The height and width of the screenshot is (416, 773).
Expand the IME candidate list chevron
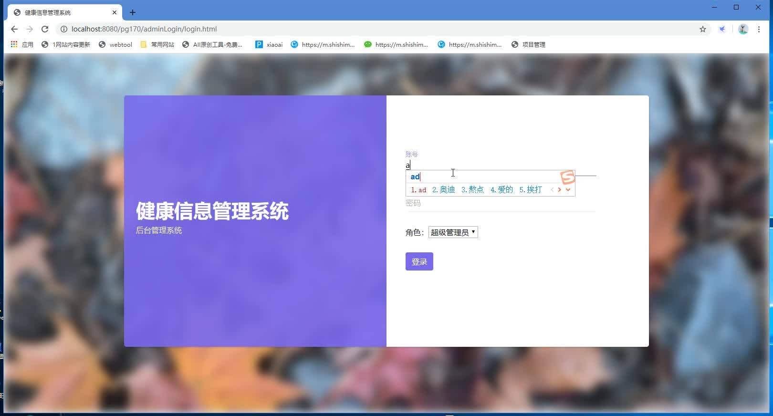coord(568,190)
